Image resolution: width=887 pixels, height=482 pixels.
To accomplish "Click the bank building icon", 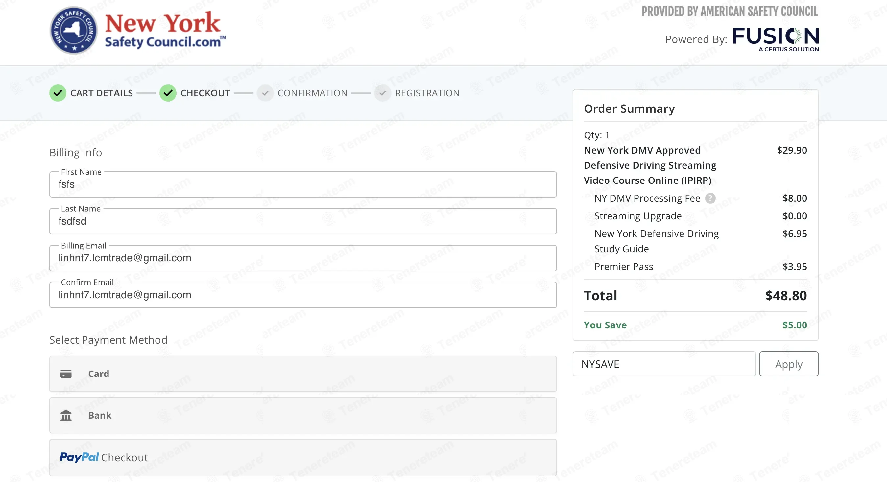I will coord(66,416).
